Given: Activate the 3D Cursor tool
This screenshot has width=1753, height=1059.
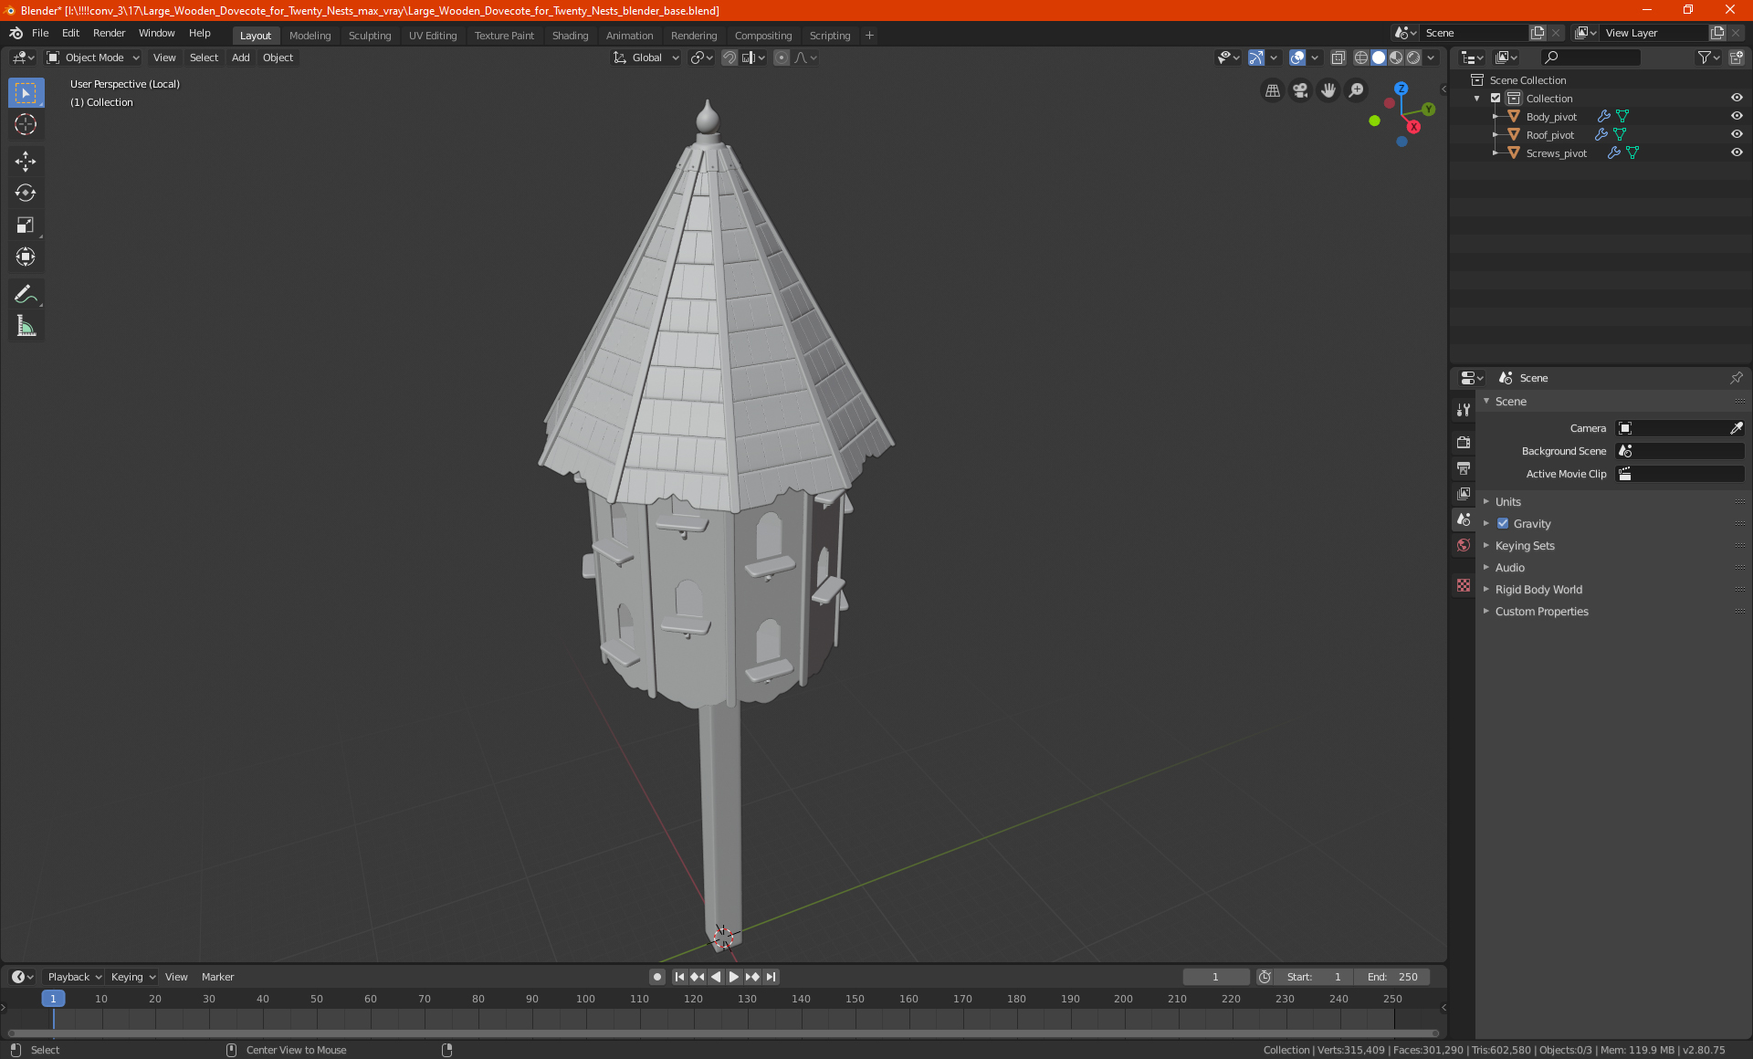Looking at the screenshot, I should [x=26, y=124].
